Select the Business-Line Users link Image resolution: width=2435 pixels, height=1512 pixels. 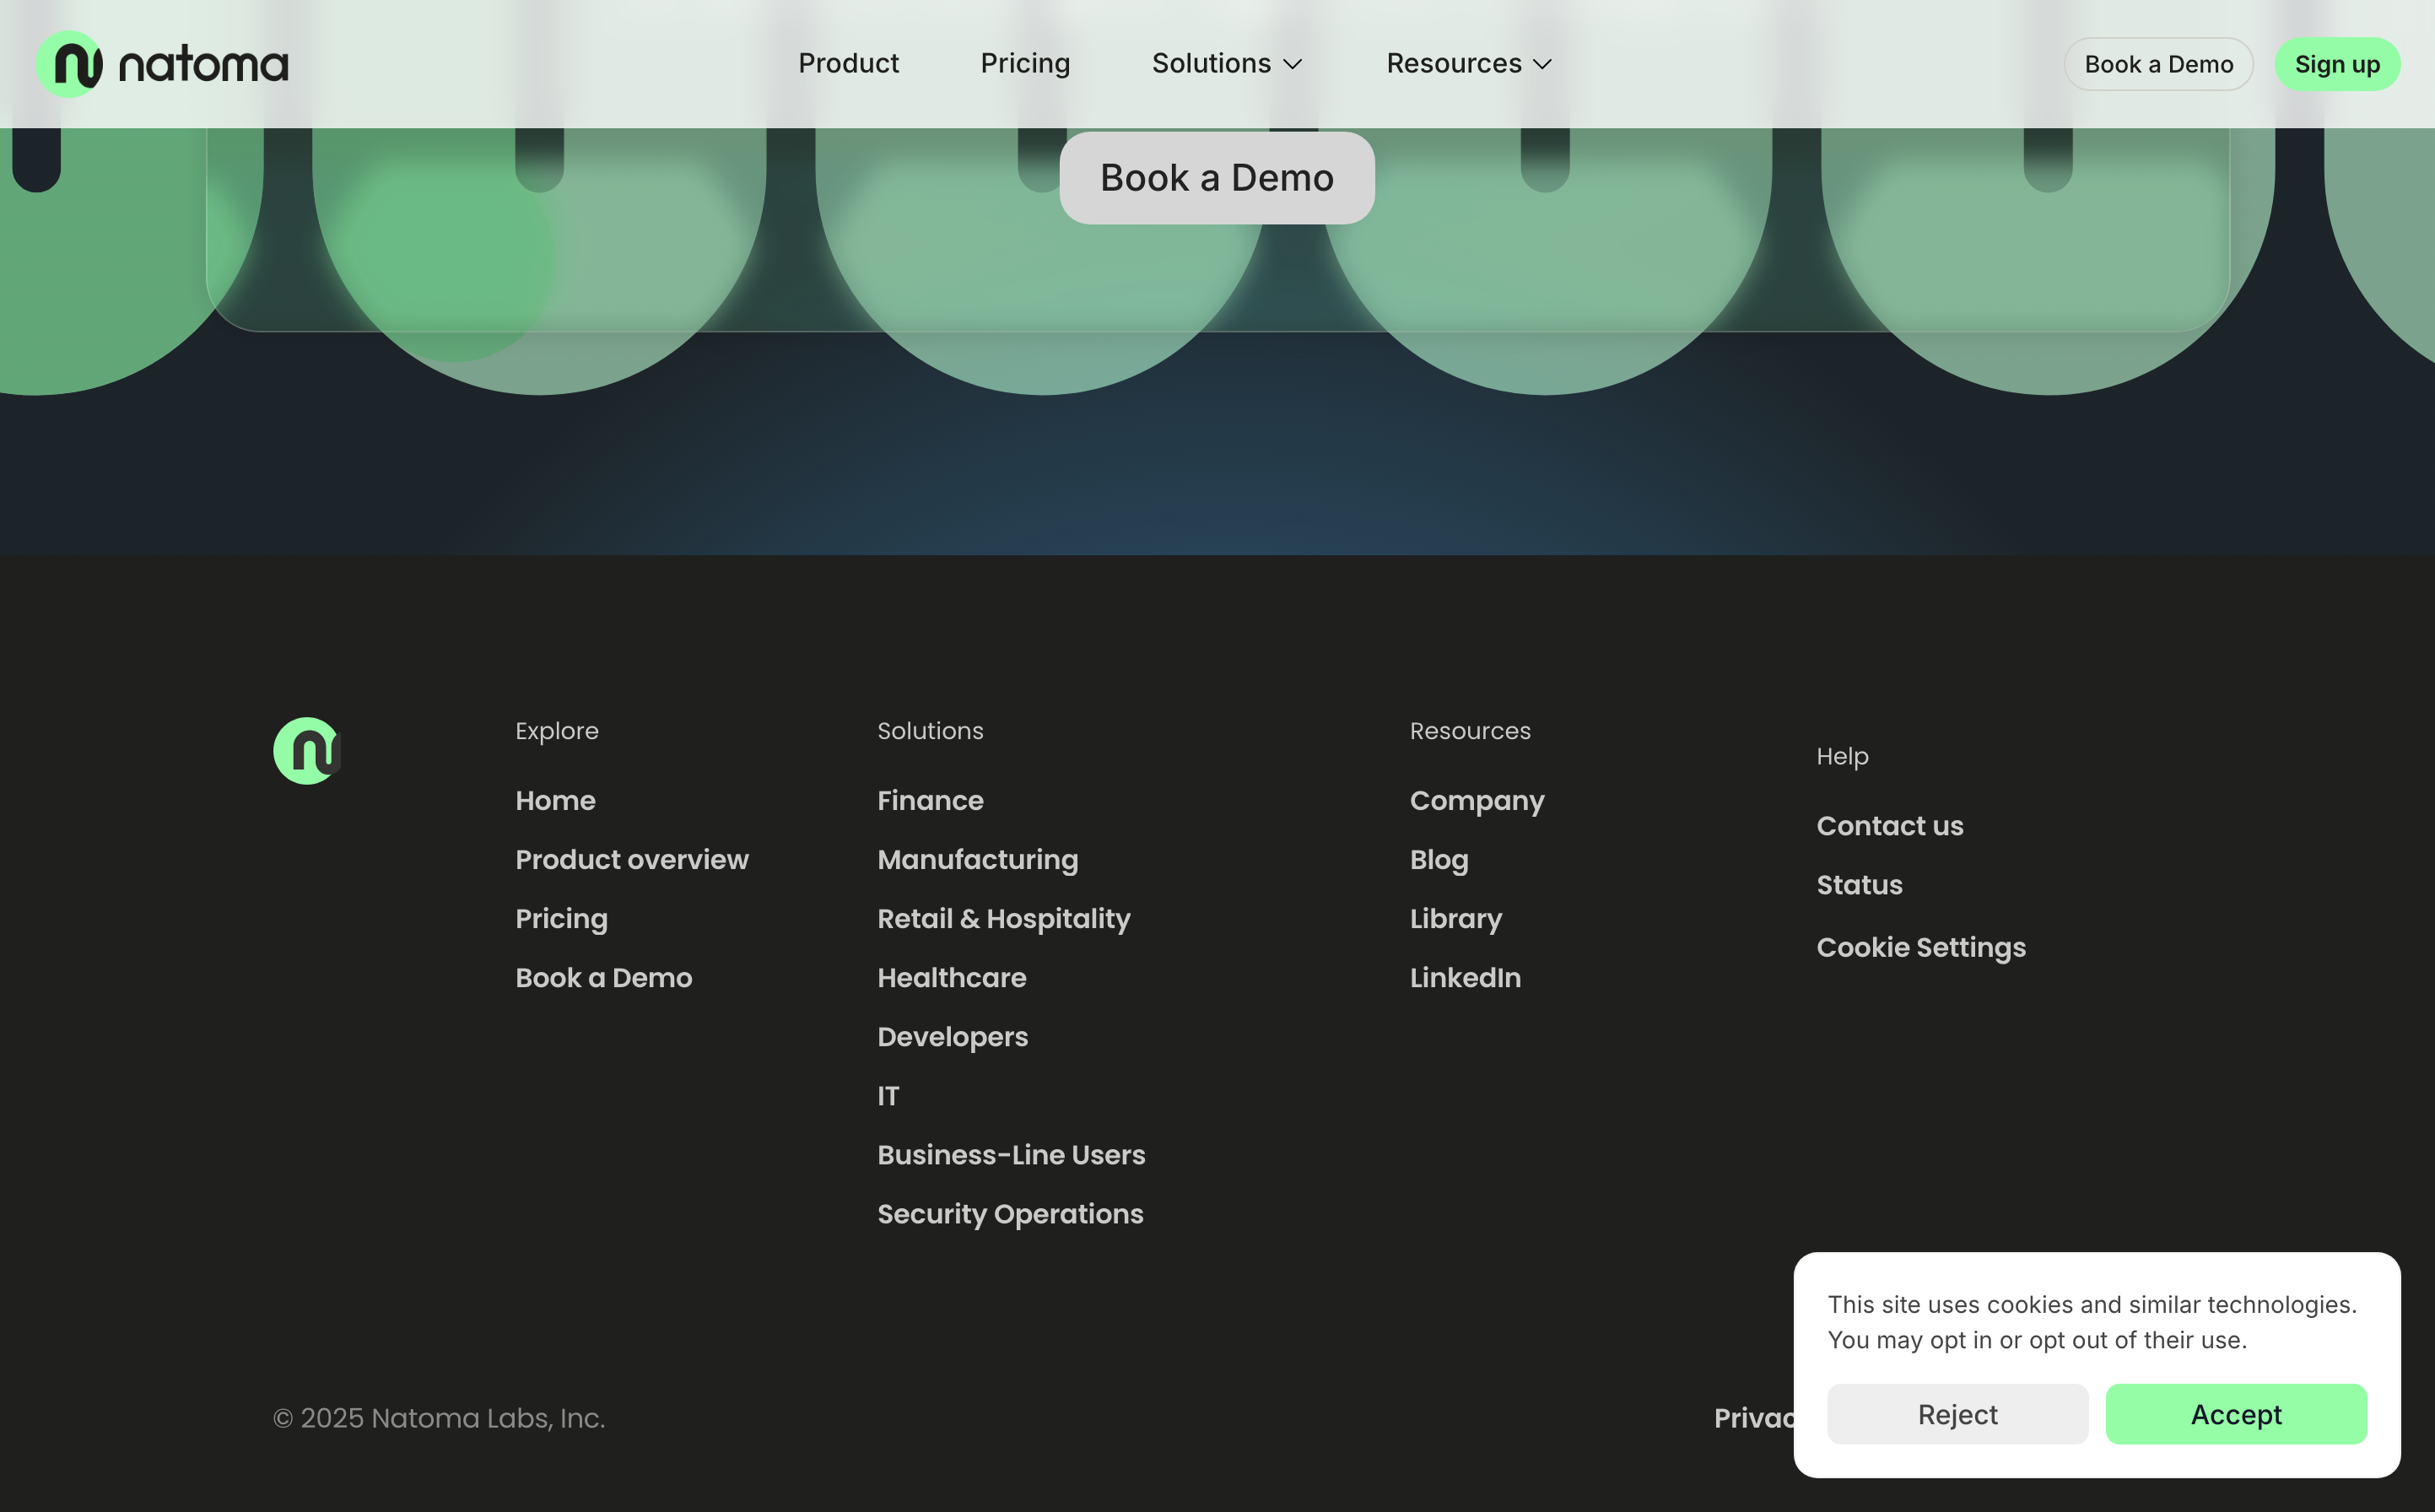coord(1011,1155)
